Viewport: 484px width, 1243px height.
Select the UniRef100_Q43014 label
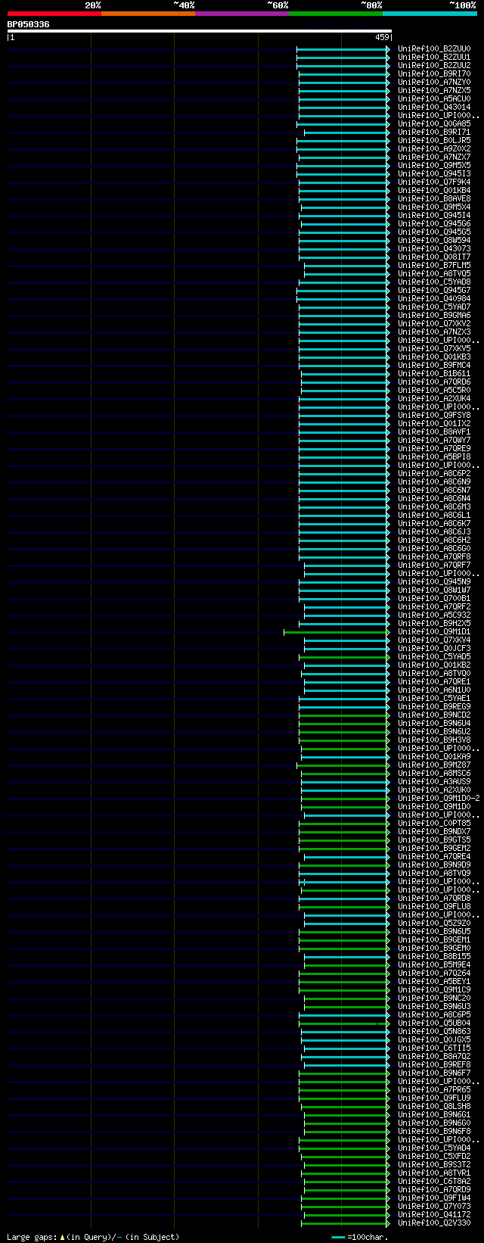(x=434, y=107)
